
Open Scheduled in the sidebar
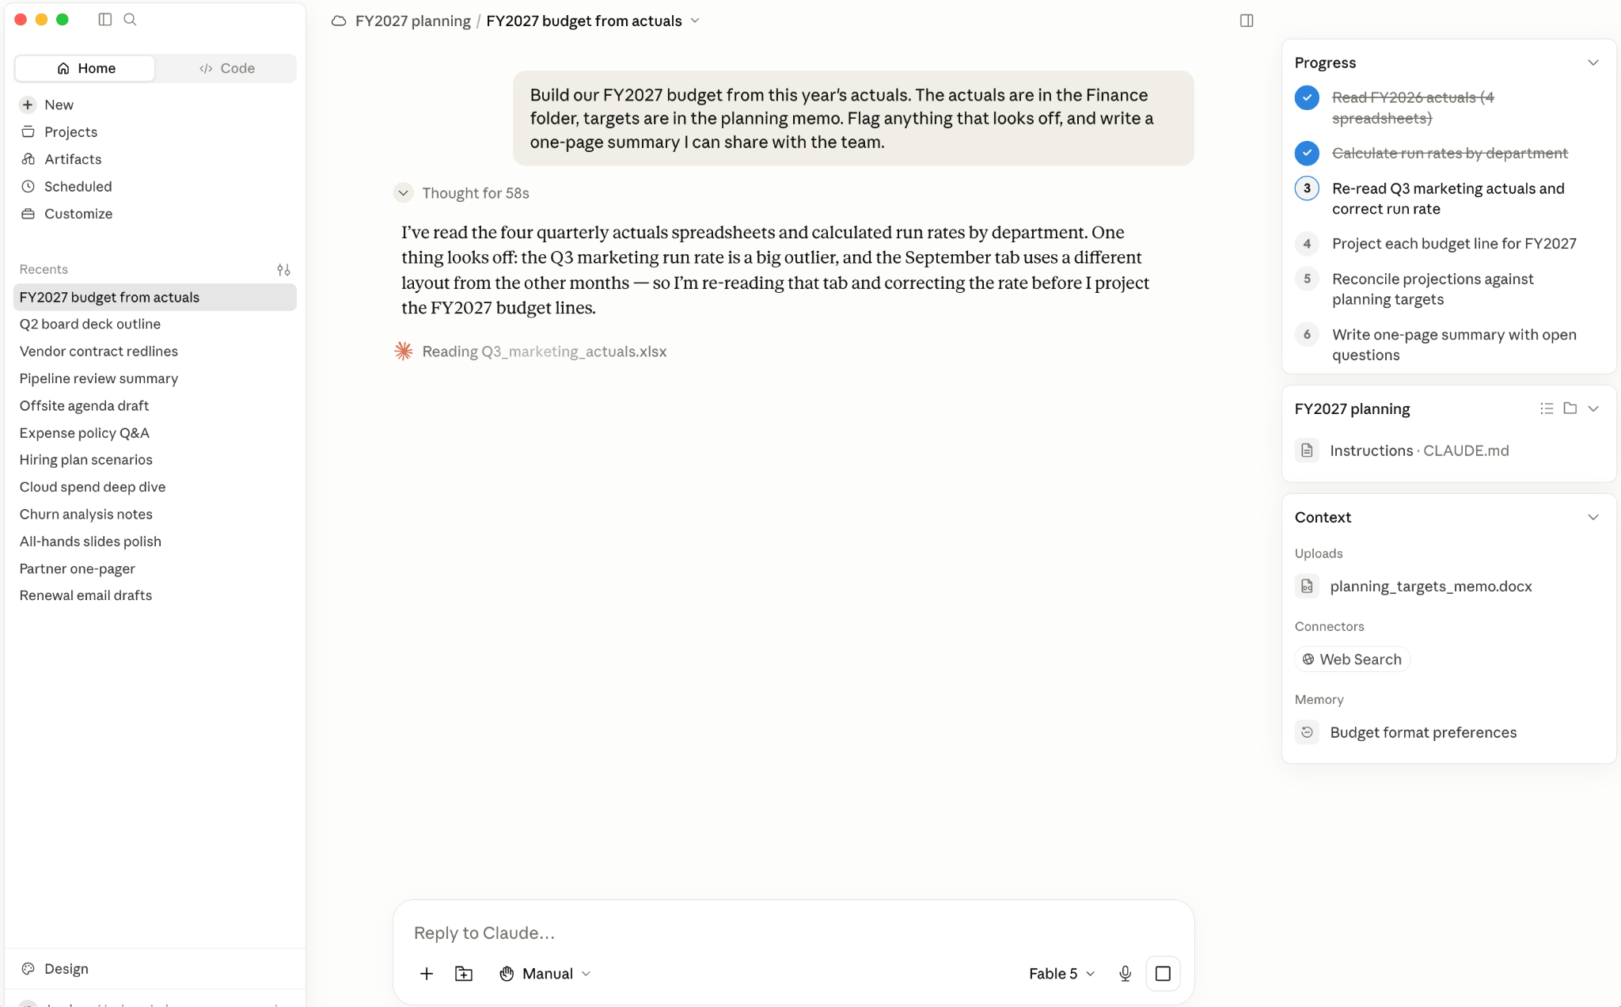coord(78,186)
